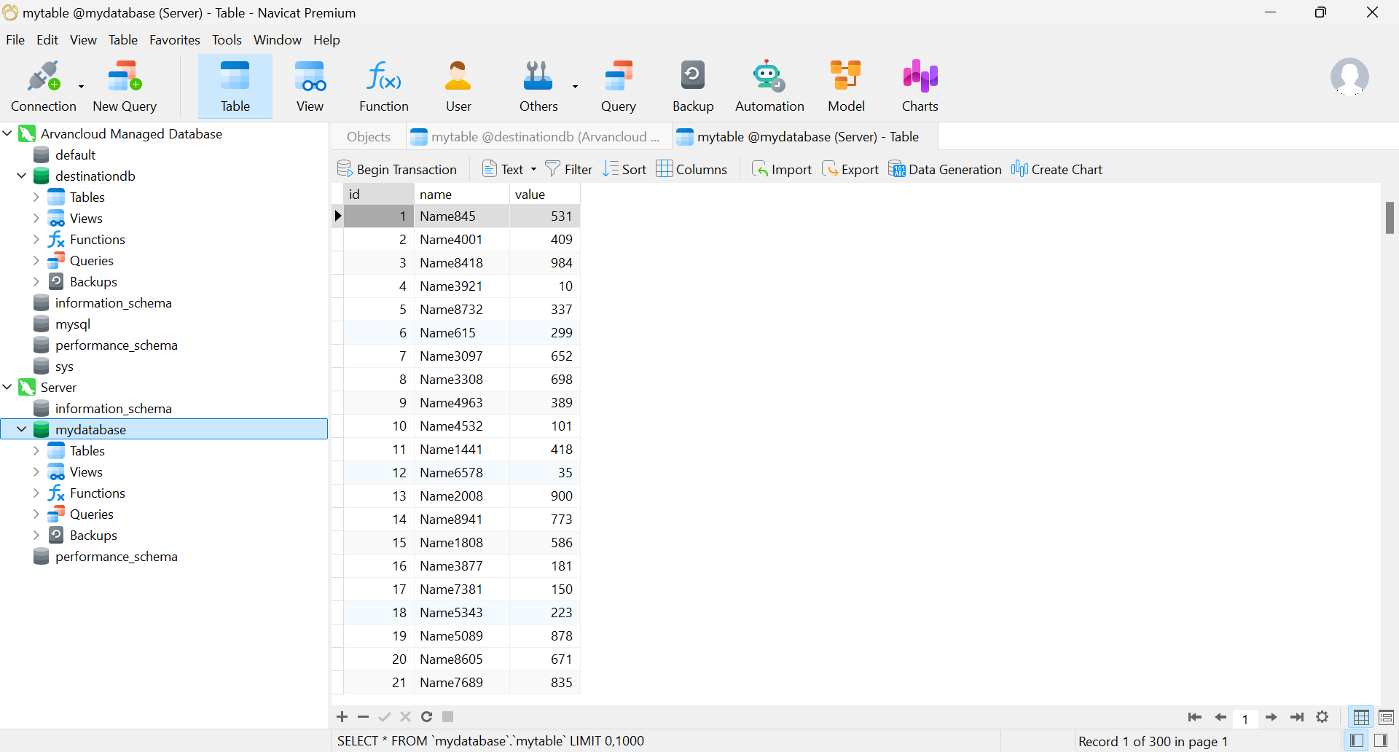This screenshot has width=1399, height=752.
Task: Click the Export button
Action: pyautogui.click(x=850, y=169)
